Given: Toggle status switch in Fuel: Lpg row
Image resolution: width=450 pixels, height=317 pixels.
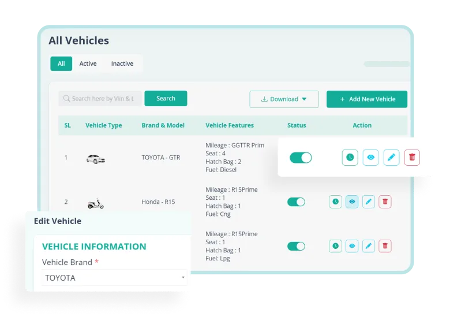Looking at the screenshot, I should [x=296, y=247].
